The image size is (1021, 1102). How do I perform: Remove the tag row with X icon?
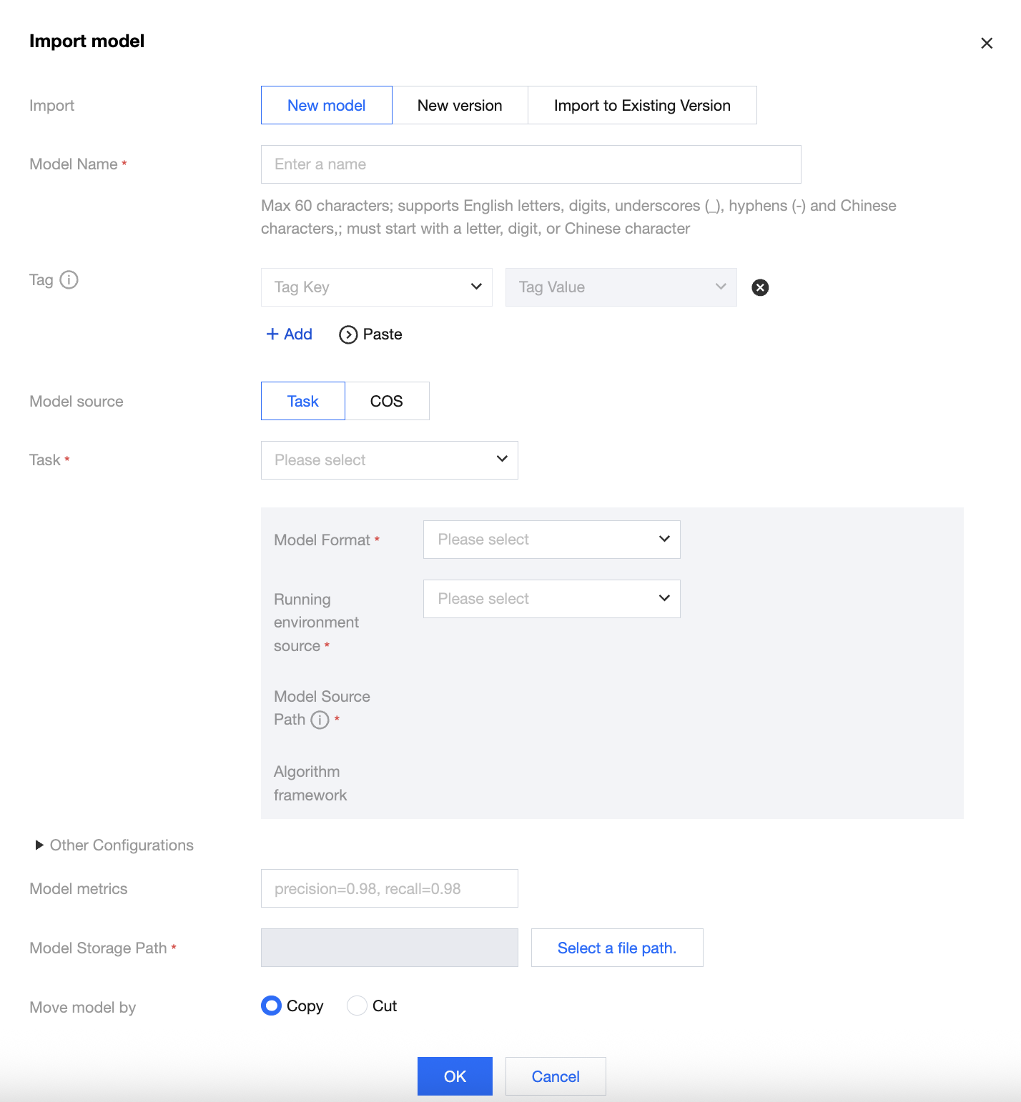[760, 287]
